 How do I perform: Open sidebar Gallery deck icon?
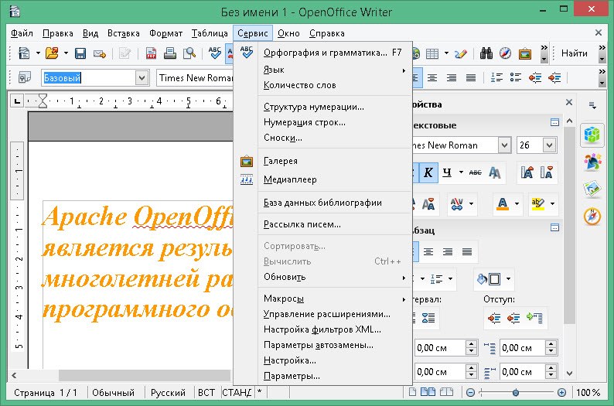point(592,189)
